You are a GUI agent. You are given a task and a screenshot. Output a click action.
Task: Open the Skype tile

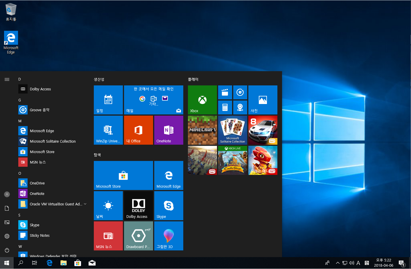[169, 206]
